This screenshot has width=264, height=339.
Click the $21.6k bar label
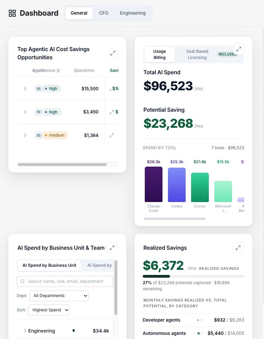coord(200,162)
